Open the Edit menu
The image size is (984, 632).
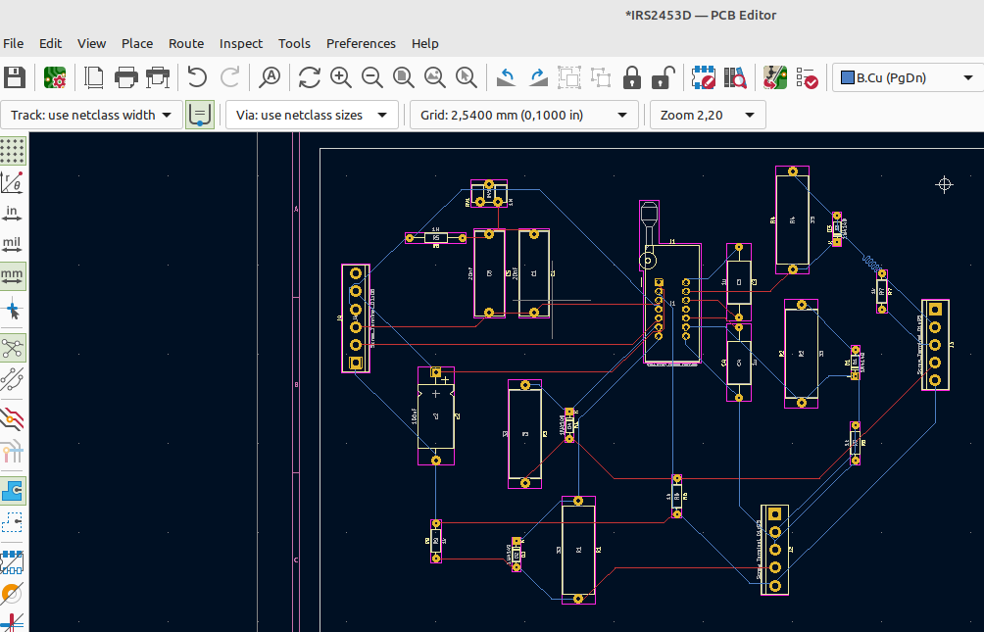(50, 43)
